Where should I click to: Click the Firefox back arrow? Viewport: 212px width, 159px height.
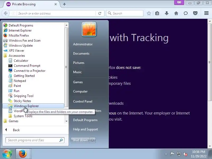click(6, 13)
